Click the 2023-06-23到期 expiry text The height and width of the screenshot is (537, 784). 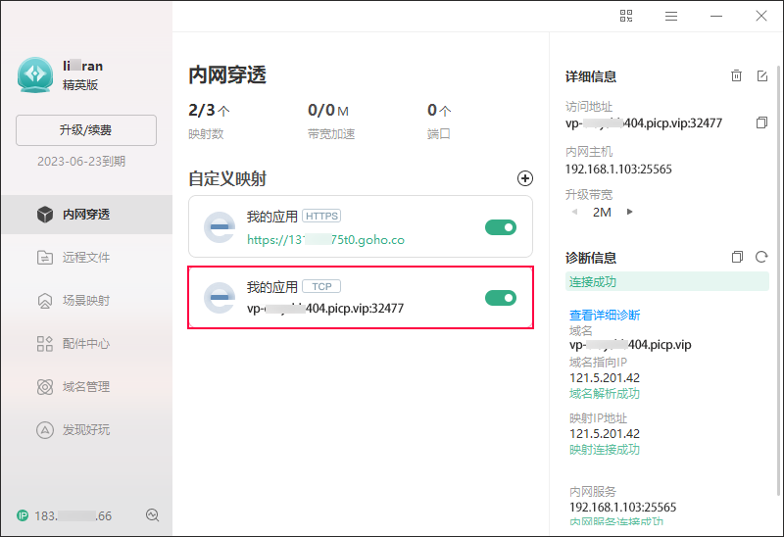click(x=81, y=161)
